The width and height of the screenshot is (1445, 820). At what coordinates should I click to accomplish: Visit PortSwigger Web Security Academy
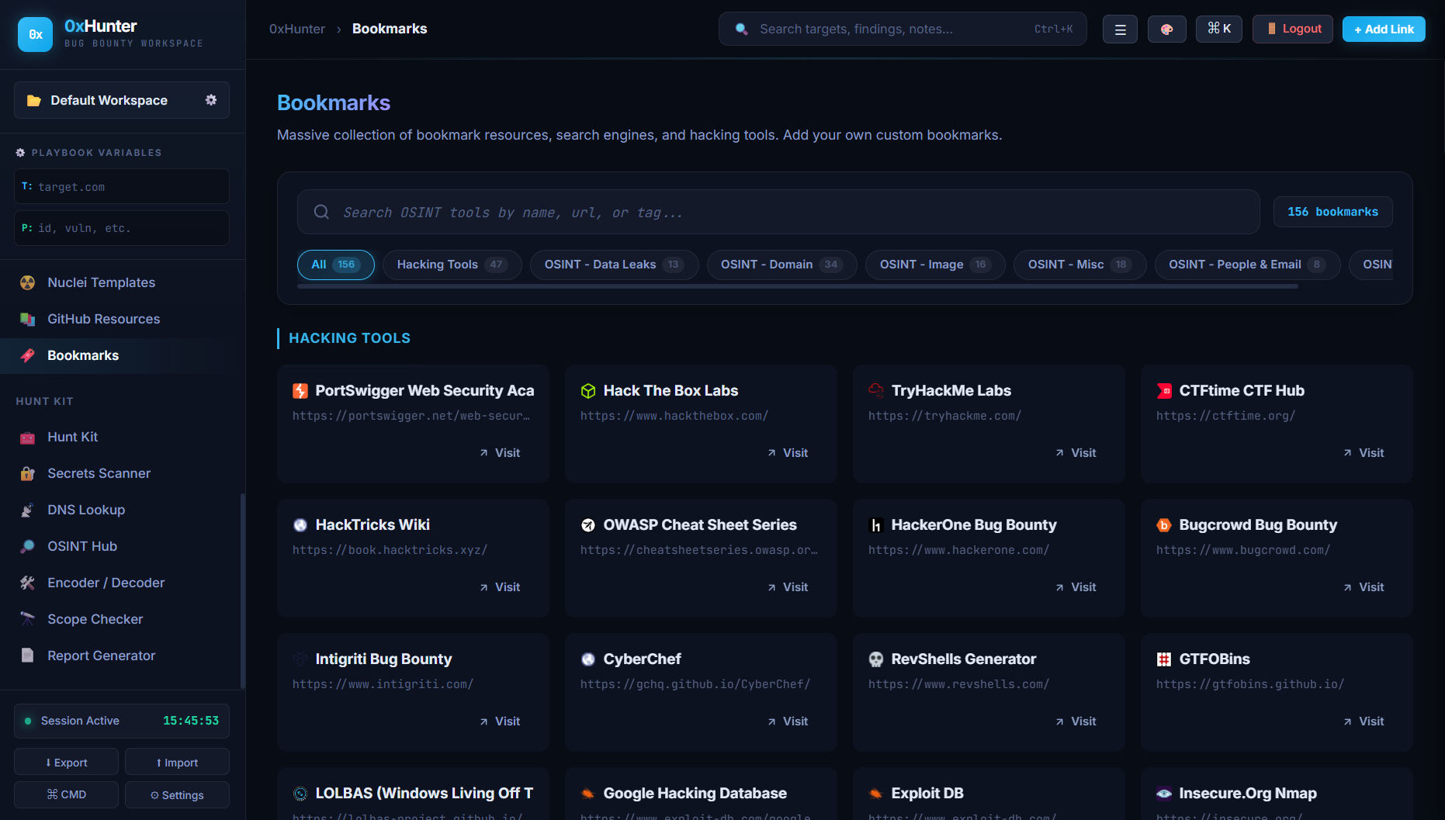tap(500, 453)
